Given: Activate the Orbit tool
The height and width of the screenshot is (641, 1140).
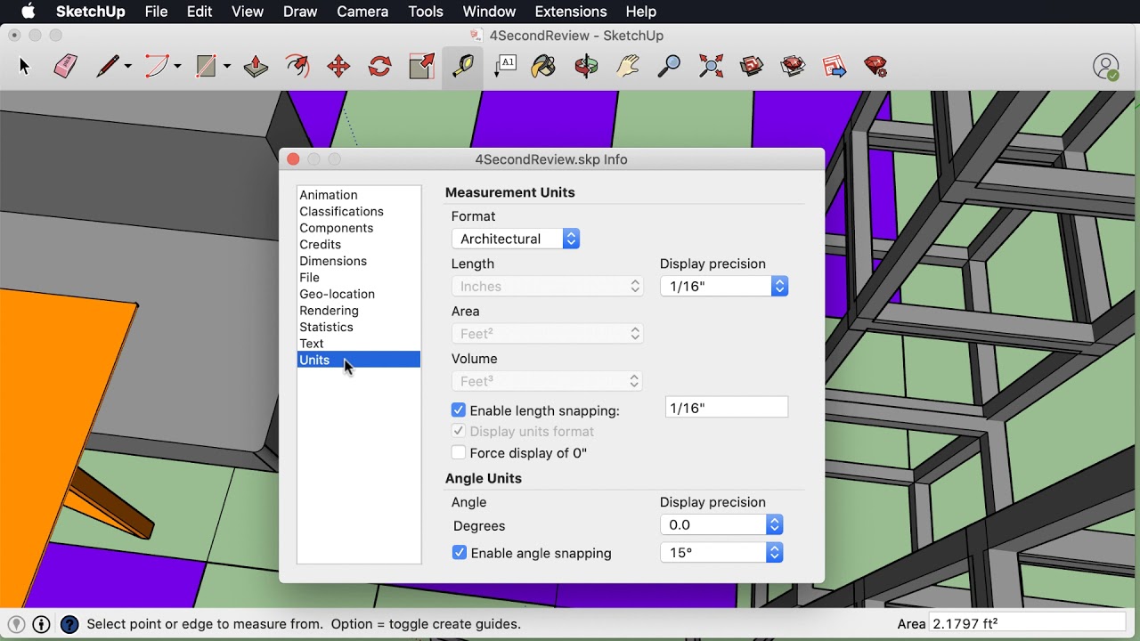Looking at the screenshot, I should click(586, 67).
